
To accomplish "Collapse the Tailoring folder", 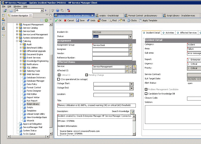I will 17,41.
